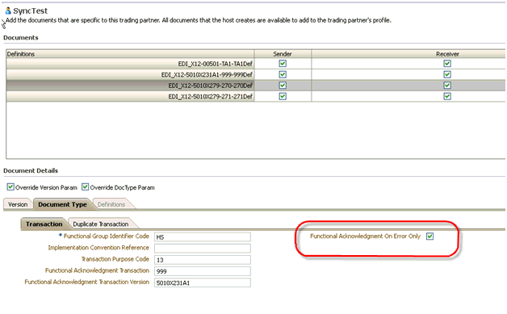Toggle Receiver for EDI_X12-5010X279-270-270Def
Image resolution: width=507 pixels, height=314 pixels.
point(447,86)
